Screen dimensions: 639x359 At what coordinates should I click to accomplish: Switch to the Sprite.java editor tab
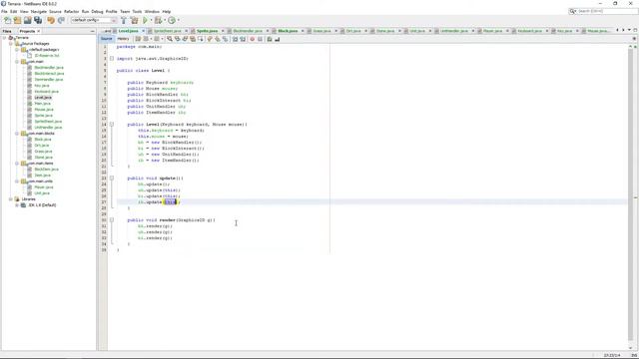click(x=207, y=31)
